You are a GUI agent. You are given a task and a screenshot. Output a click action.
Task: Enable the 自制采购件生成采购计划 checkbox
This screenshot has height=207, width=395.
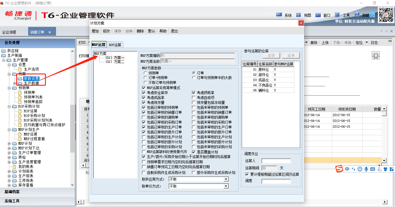pyautogui.click(x=144, y=173)
